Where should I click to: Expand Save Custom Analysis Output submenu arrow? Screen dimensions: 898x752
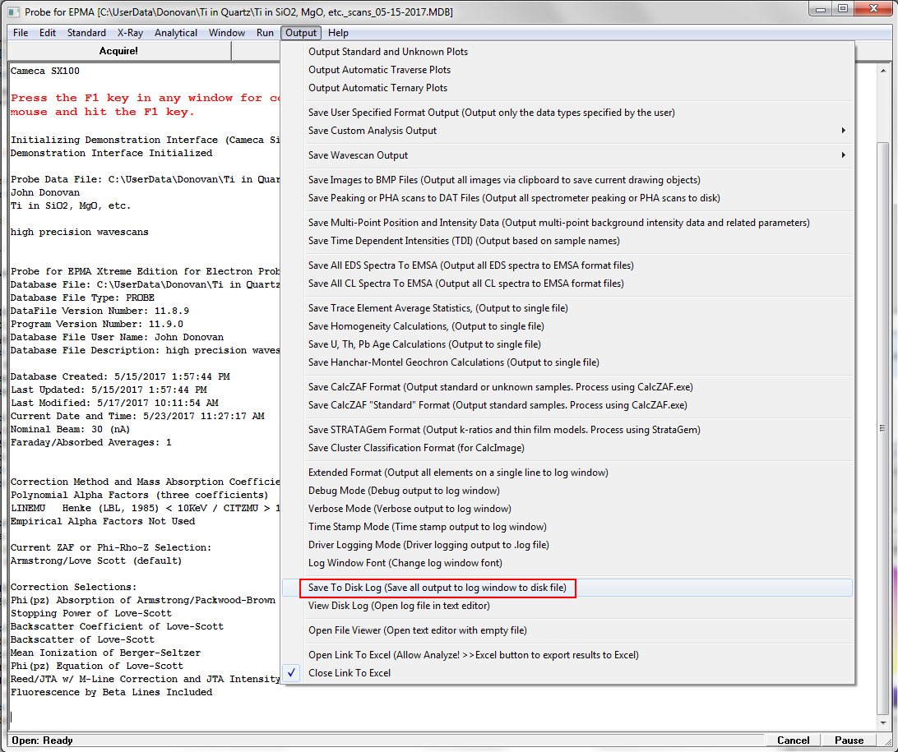[843, 131]
